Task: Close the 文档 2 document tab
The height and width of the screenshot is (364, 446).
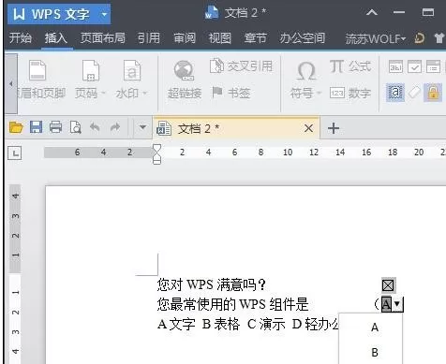Action: [x=308, y=128]
